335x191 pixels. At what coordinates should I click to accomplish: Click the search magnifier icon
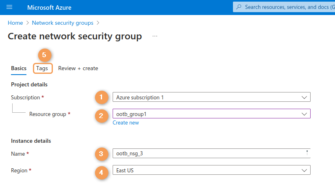tap(239, 7)
